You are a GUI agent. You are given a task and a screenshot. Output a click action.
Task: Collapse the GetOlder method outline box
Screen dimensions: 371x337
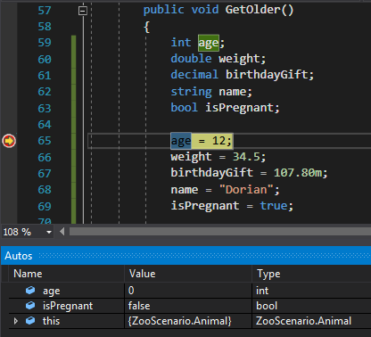tap(83, 11)
